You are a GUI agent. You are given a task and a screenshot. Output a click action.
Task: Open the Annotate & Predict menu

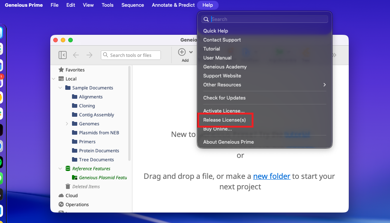click(x=173, y=5)
